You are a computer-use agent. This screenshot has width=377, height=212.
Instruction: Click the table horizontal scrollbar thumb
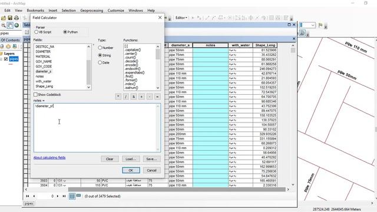click(x=177, y=190)
